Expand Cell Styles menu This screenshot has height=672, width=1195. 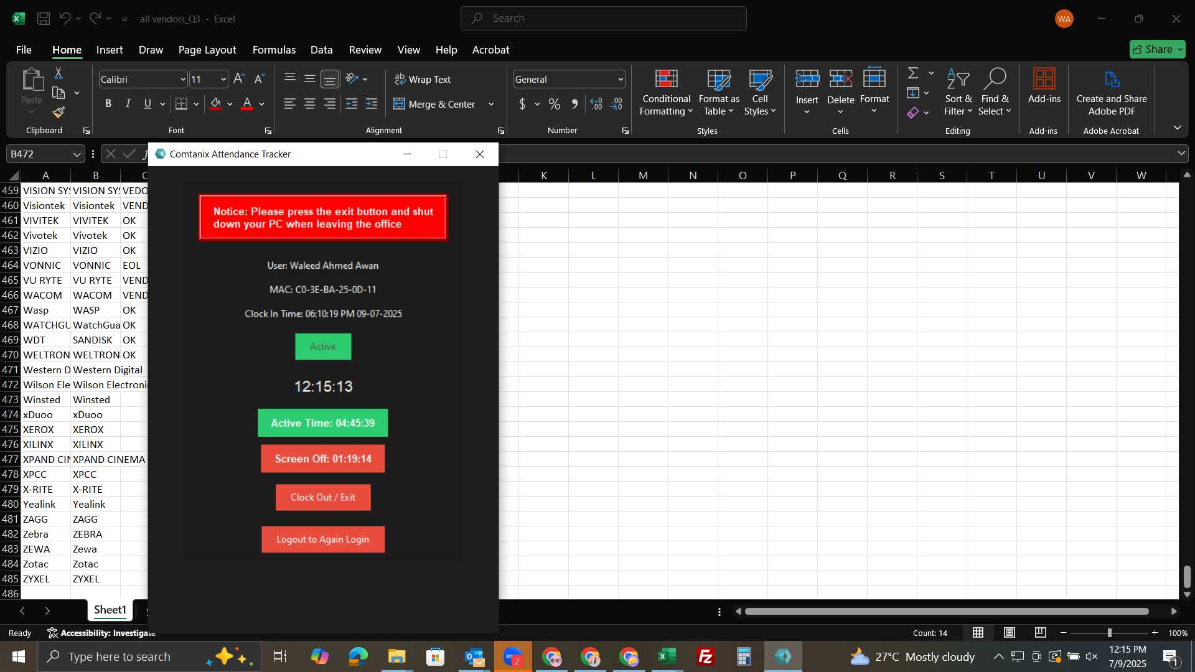pyautogui.click(x=760, y=91)
